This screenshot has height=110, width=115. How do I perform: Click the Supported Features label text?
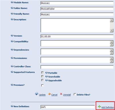tap(24, 72)
